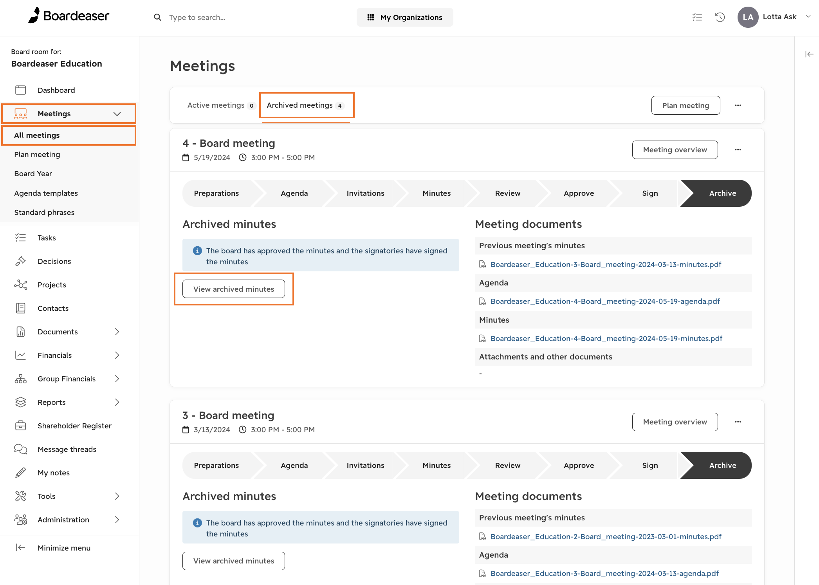Screen dimensions: 819x585
Task: Open Meeting overview for meeting 3
Action: 675,422
